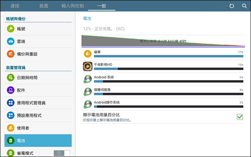The width and height of the screenshot is (251, 157).
Task: Open the 帳號 settings entry
Action: pos(38,29)
